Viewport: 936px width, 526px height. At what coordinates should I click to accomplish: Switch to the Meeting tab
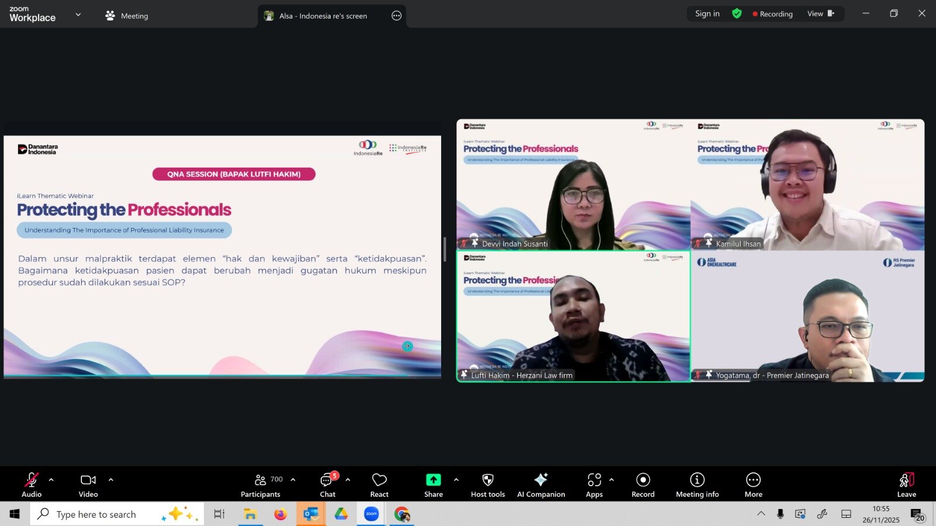pyautogui.click(x=127, y=16)
